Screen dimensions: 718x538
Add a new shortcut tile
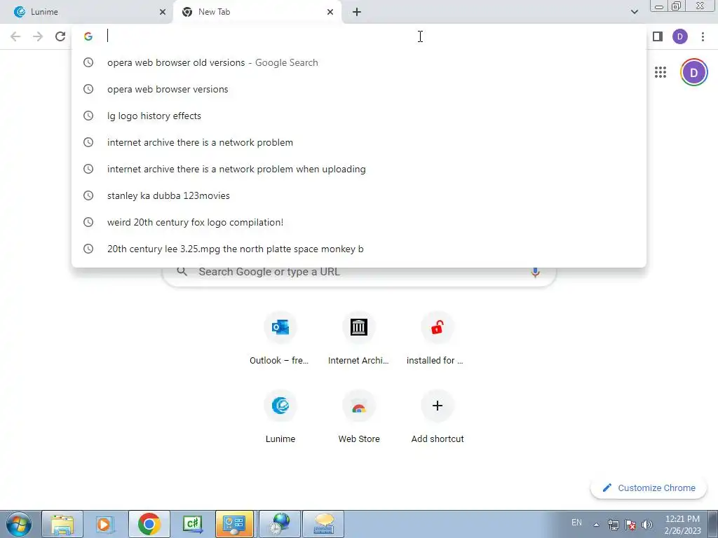tap(437, 418)
